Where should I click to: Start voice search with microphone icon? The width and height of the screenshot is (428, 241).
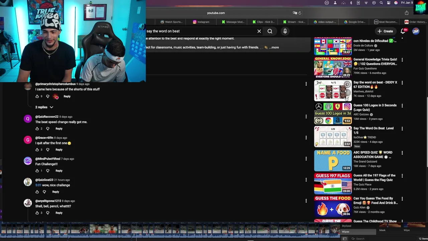tap(285, 31)
